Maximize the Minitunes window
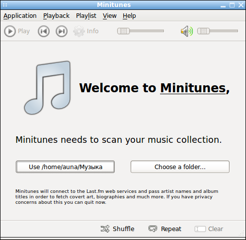The height and width of the screenshot is (240, 246). tap(232, 5)
